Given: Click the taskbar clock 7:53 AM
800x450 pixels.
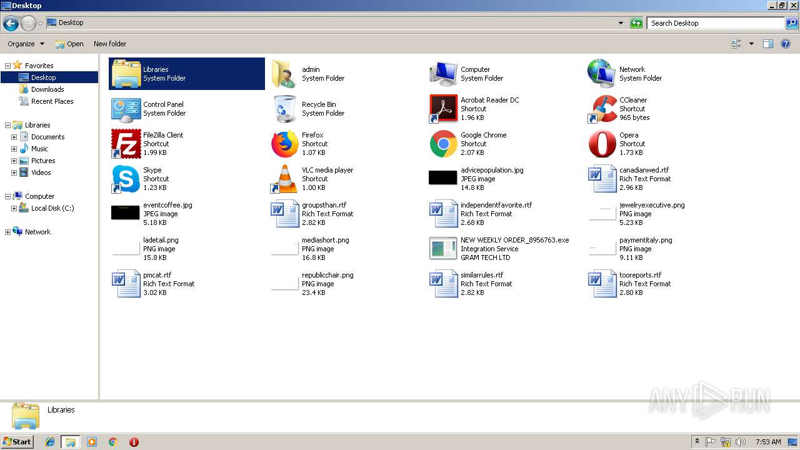Looking at the screenshot, I should point(767,442).
